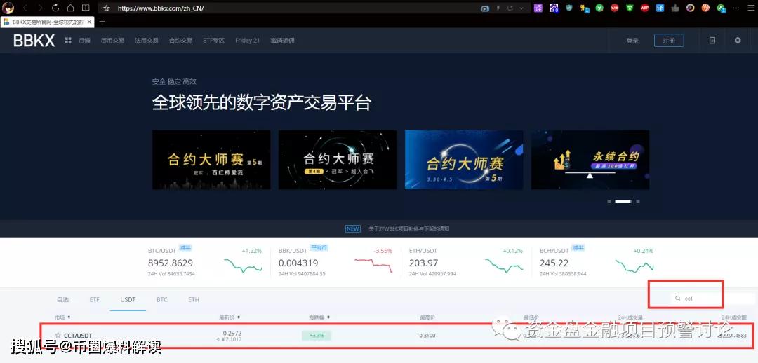The width and height of the screenshot is (758, 363).
Task: Open the ETH/USDT ticker card
Action: tap(466, 262)
